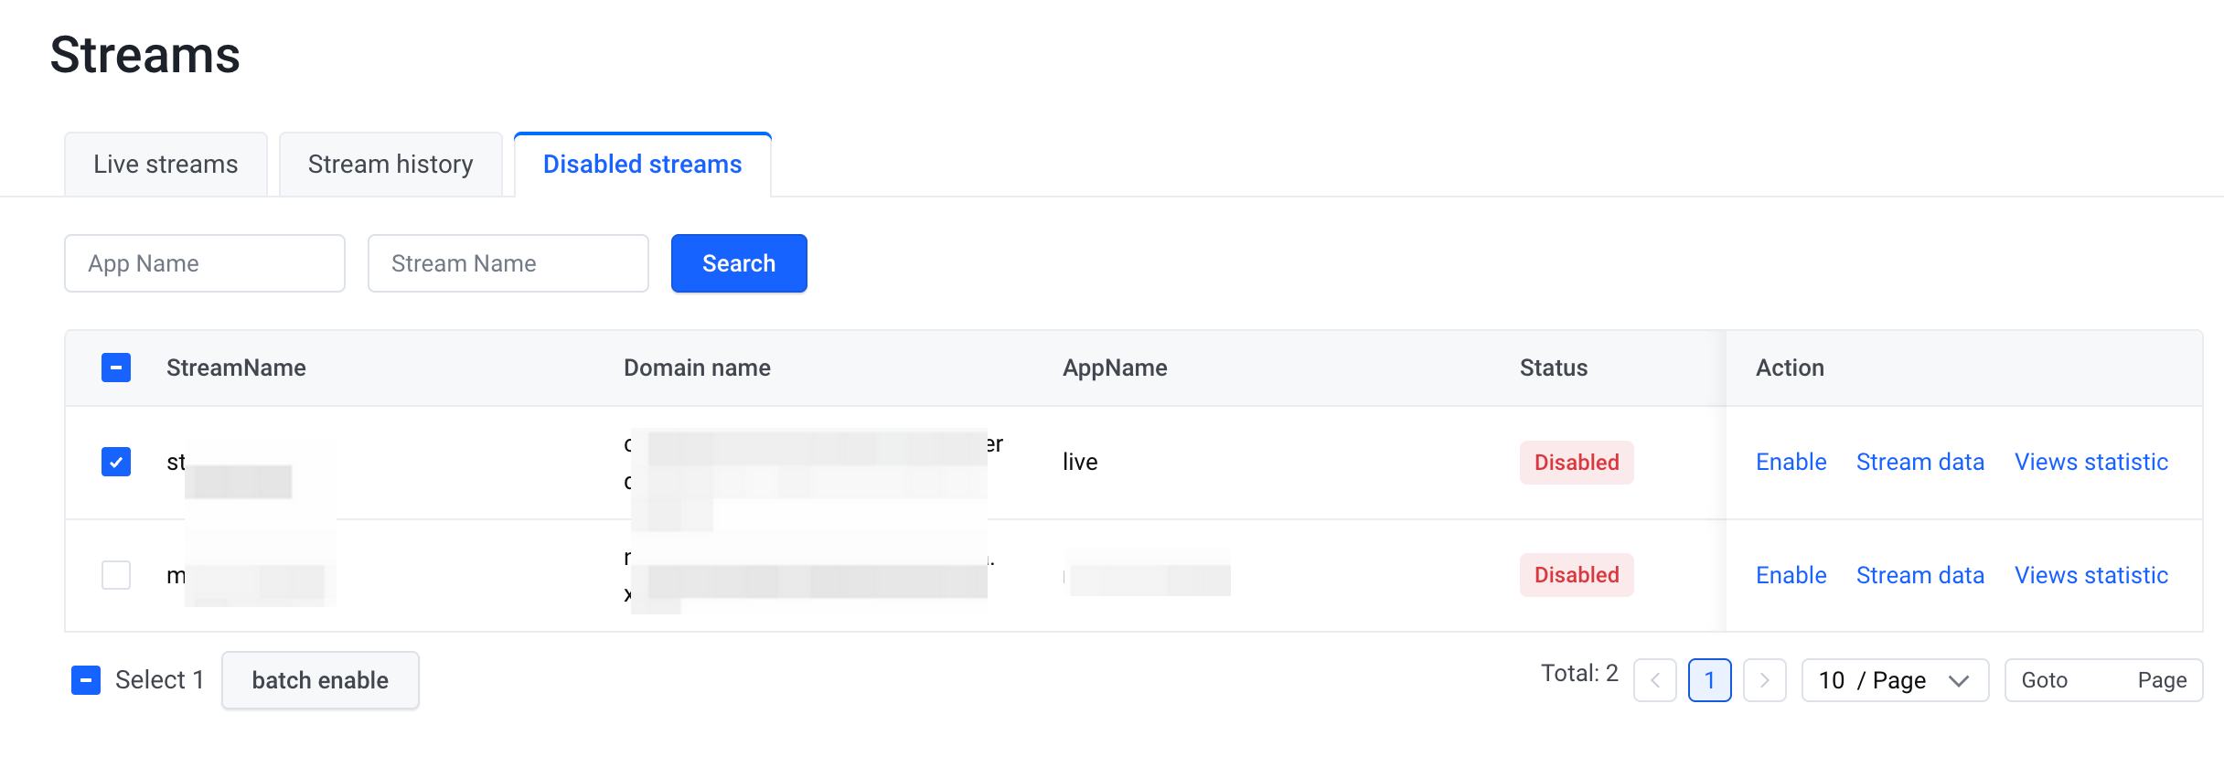Toggle select-all checkbox in table header

(116, 368)
